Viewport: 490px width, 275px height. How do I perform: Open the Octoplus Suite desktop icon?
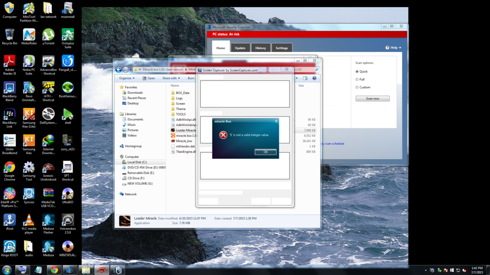(67, 35)
